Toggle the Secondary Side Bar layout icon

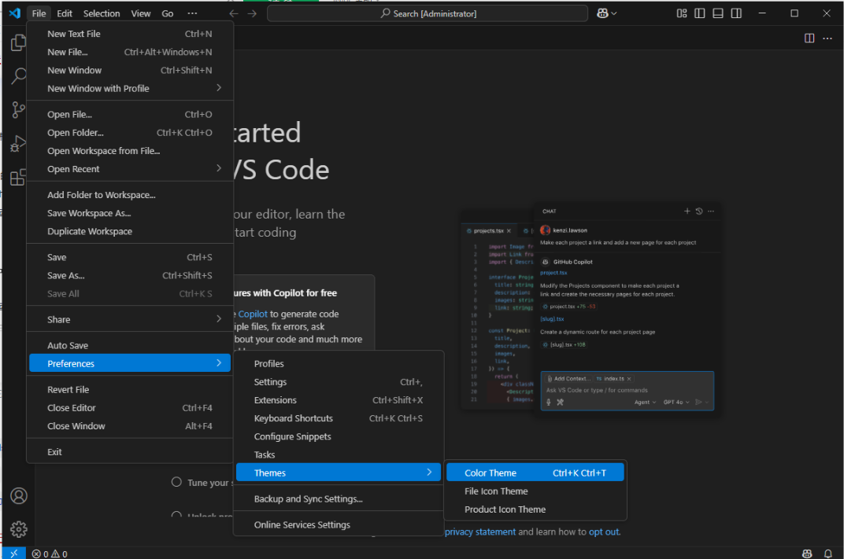pos(736,13)
